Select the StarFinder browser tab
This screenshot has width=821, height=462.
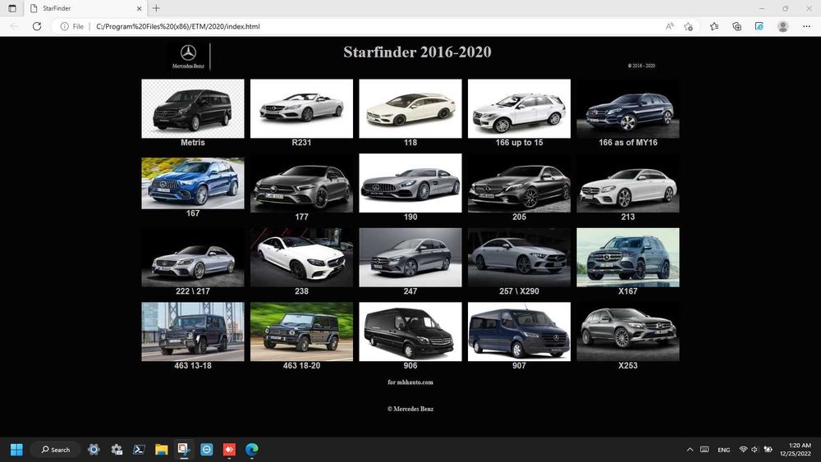tap(85, 8)
